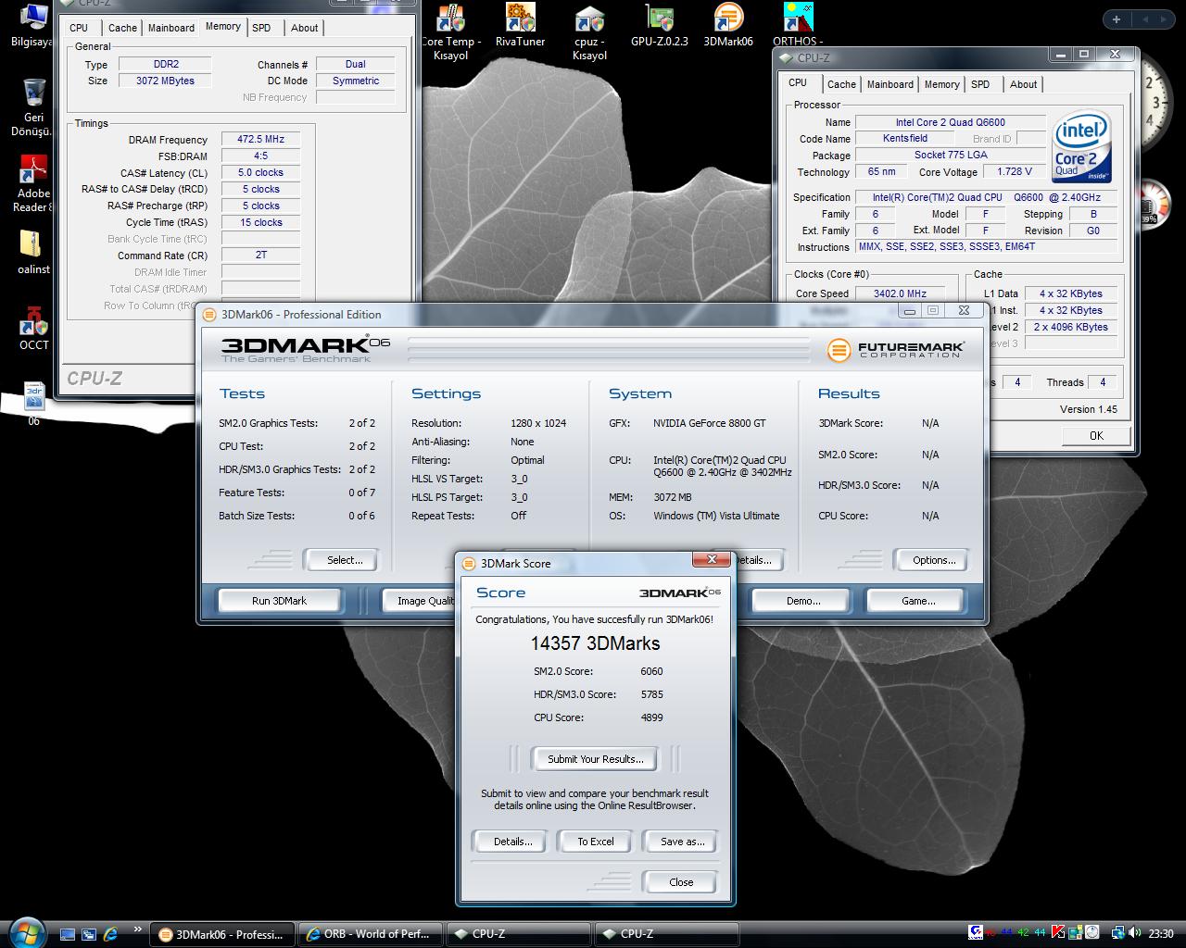This screenshot has height=948, width=1186.
Task: Click the network icon in system tray
Action: 1118,933
